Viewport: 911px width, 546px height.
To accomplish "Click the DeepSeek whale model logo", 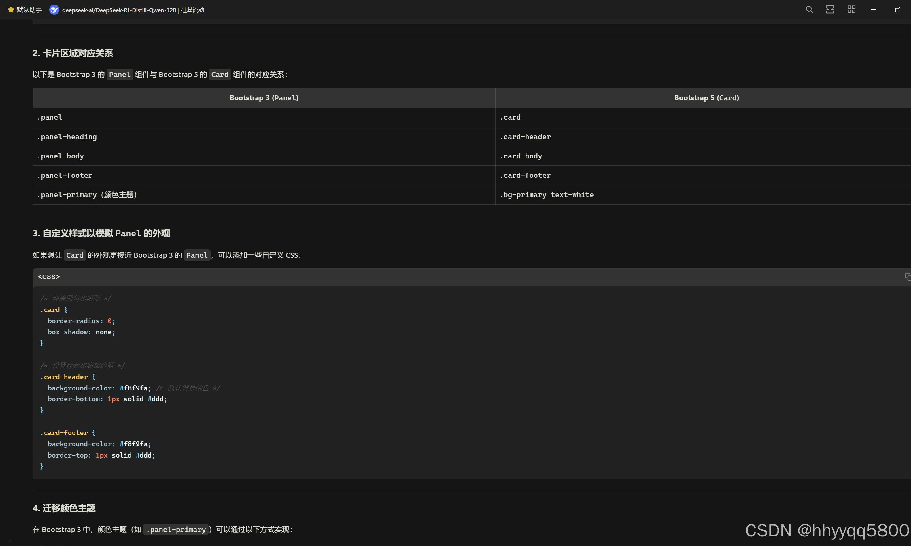I will pyautogui.click(x=54, y=10).
